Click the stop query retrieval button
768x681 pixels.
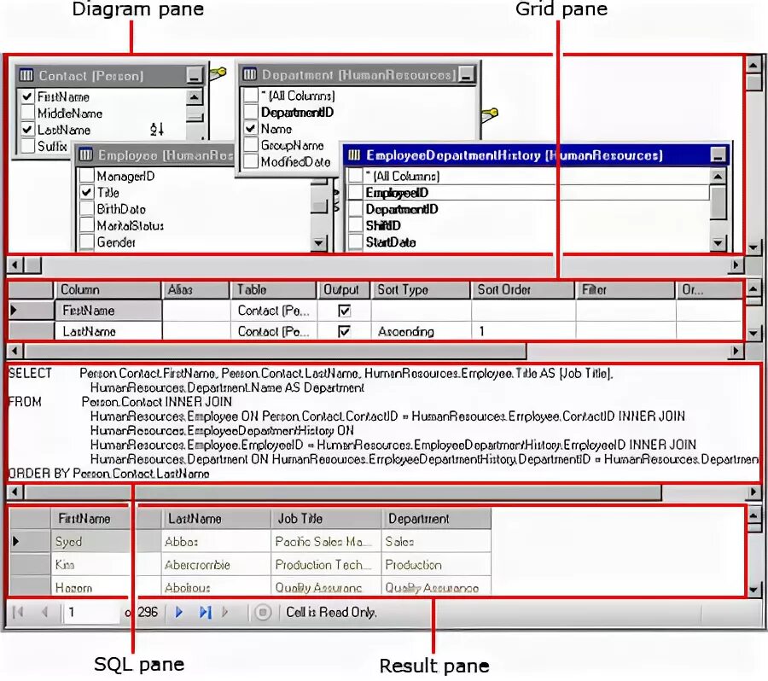263,613
